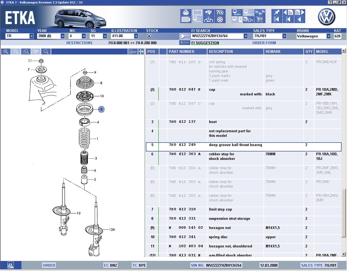
Task: Select part '7H0 412 047 B' cap
Action: click(x=185, y=89)
